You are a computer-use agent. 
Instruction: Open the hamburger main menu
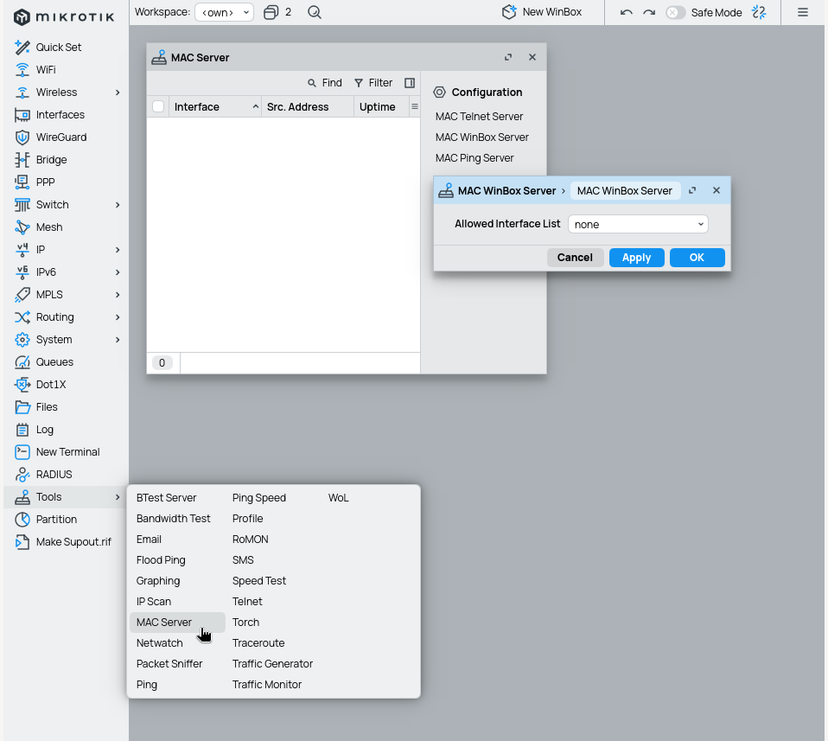click(x=803, y=12)
